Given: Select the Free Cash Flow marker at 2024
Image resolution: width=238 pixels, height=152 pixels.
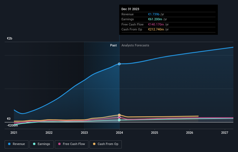Looking at the screenshot, I should pyautogui.click(x=119, y=117).
